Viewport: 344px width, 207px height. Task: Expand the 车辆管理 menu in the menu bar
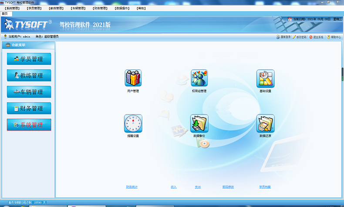pos(78,8)
